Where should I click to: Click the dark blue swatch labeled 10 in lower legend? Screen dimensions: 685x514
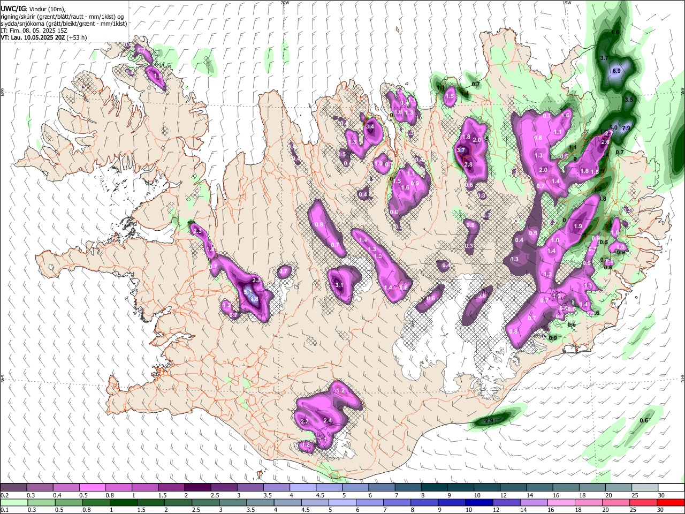point(478,502)
